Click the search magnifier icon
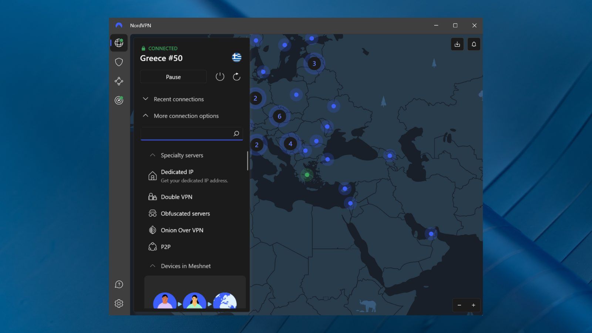Screen dimensions: 592x333 pos(236,134)
